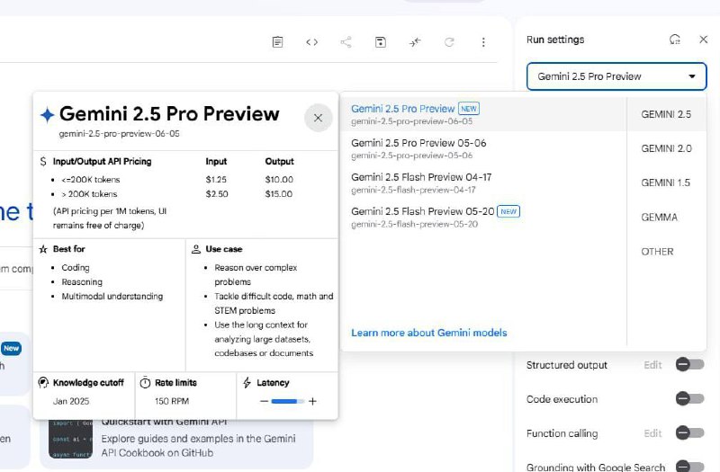Click the latency minus icon
Screen dimensions: 720x472
click(x=264, y=401)
